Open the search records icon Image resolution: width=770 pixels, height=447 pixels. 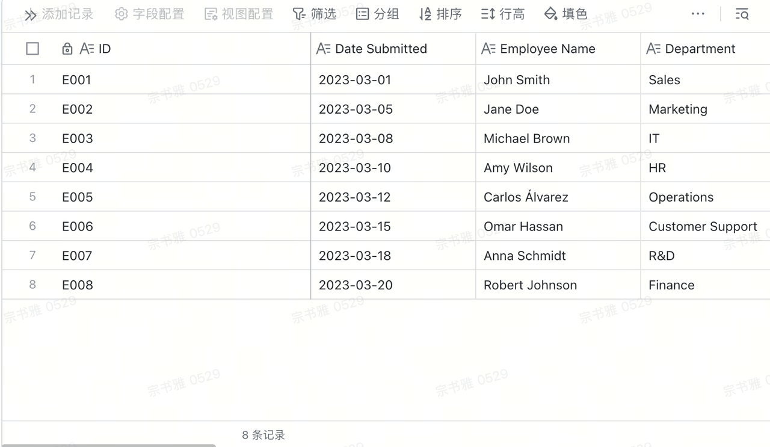click(742, 14)
